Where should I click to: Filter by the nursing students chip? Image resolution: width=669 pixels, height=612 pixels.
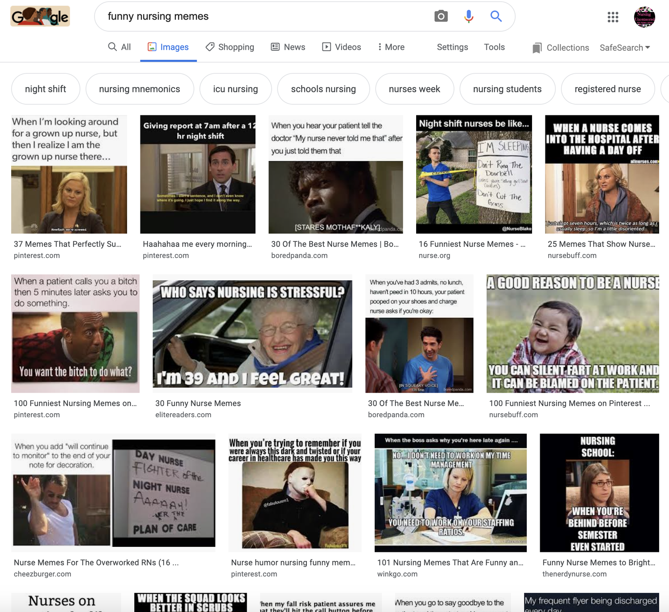(507, 89)
